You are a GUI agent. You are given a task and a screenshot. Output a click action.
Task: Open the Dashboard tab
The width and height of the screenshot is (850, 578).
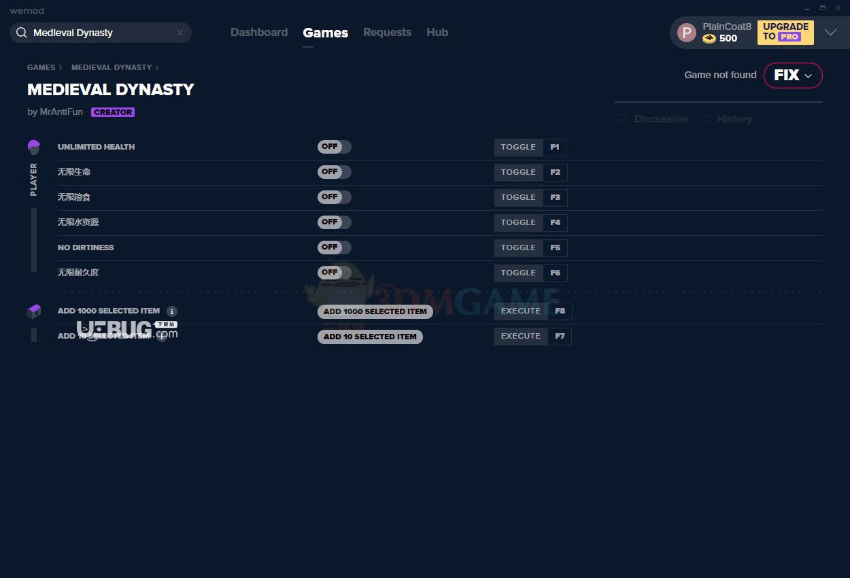coord(259,32)
